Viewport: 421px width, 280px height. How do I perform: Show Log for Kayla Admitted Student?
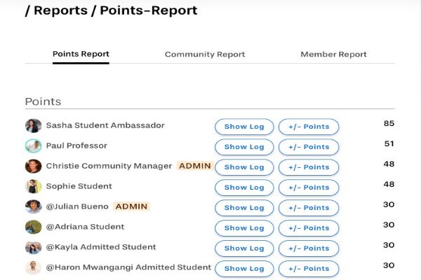click(x=244, y=248)
